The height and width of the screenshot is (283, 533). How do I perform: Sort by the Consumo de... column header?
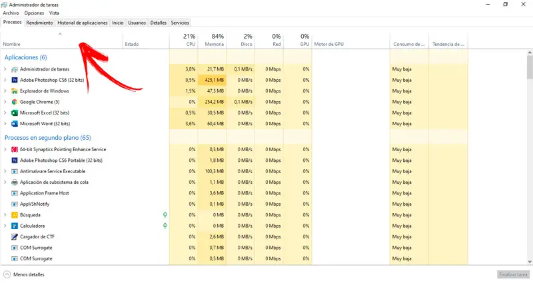[409, 40]
